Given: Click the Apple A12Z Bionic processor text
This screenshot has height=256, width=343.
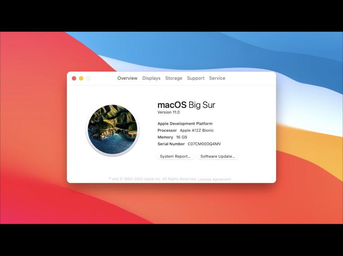Looking at the screenshot, I should click(197, 130).
